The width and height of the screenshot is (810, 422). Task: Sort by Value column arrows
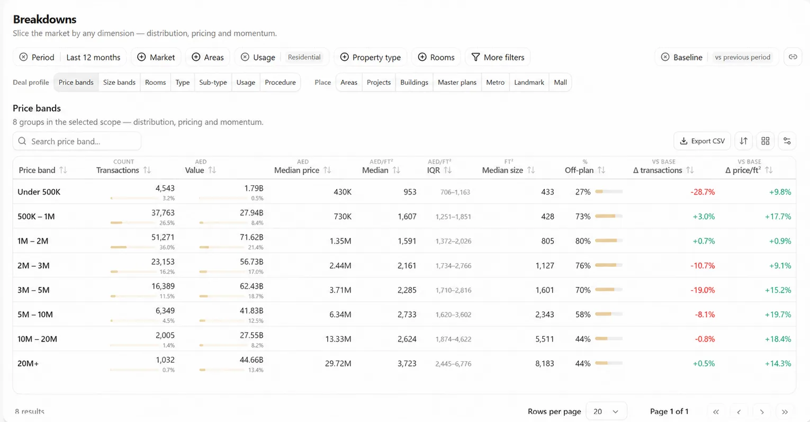coord(212,170)
